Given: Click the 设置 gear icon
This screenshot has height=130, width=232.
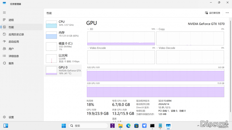Looking at the screenshot, I should click(x=4, y=117).
